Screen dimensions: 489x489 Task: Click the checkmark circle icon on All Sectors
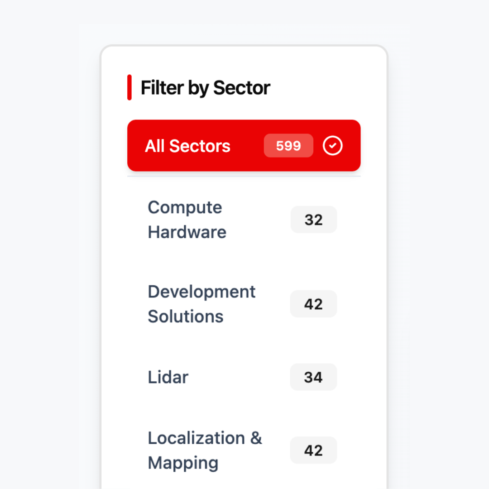point(333,145)
